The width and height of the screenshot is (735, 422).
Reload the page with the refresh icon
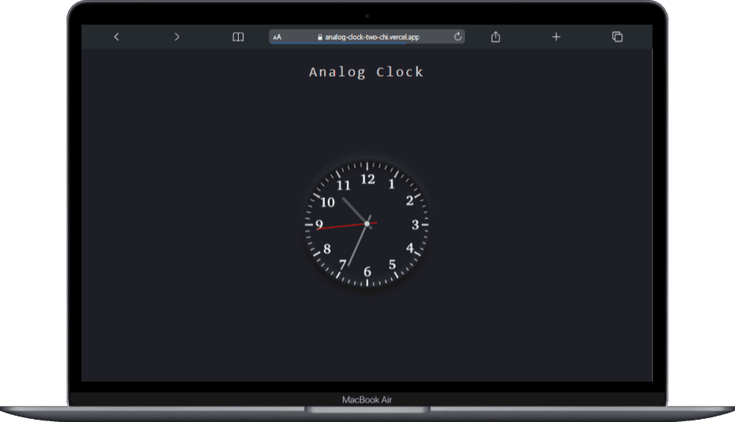(458, 37)
